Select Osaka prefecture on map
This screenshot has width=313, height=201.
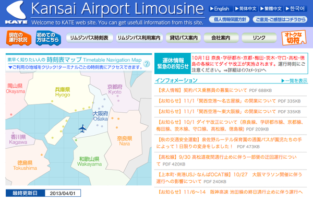coord(100,116)
